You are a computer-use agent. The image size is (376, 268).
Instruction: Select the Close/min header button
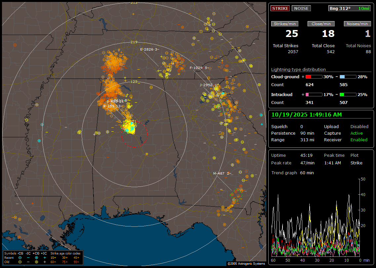point(321,24)
